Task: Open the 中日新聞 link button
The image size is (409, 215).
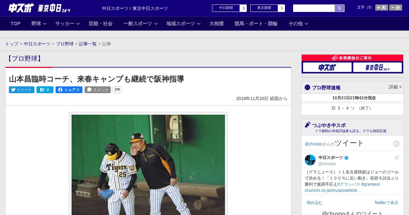Action: click(x=226, y=8)
